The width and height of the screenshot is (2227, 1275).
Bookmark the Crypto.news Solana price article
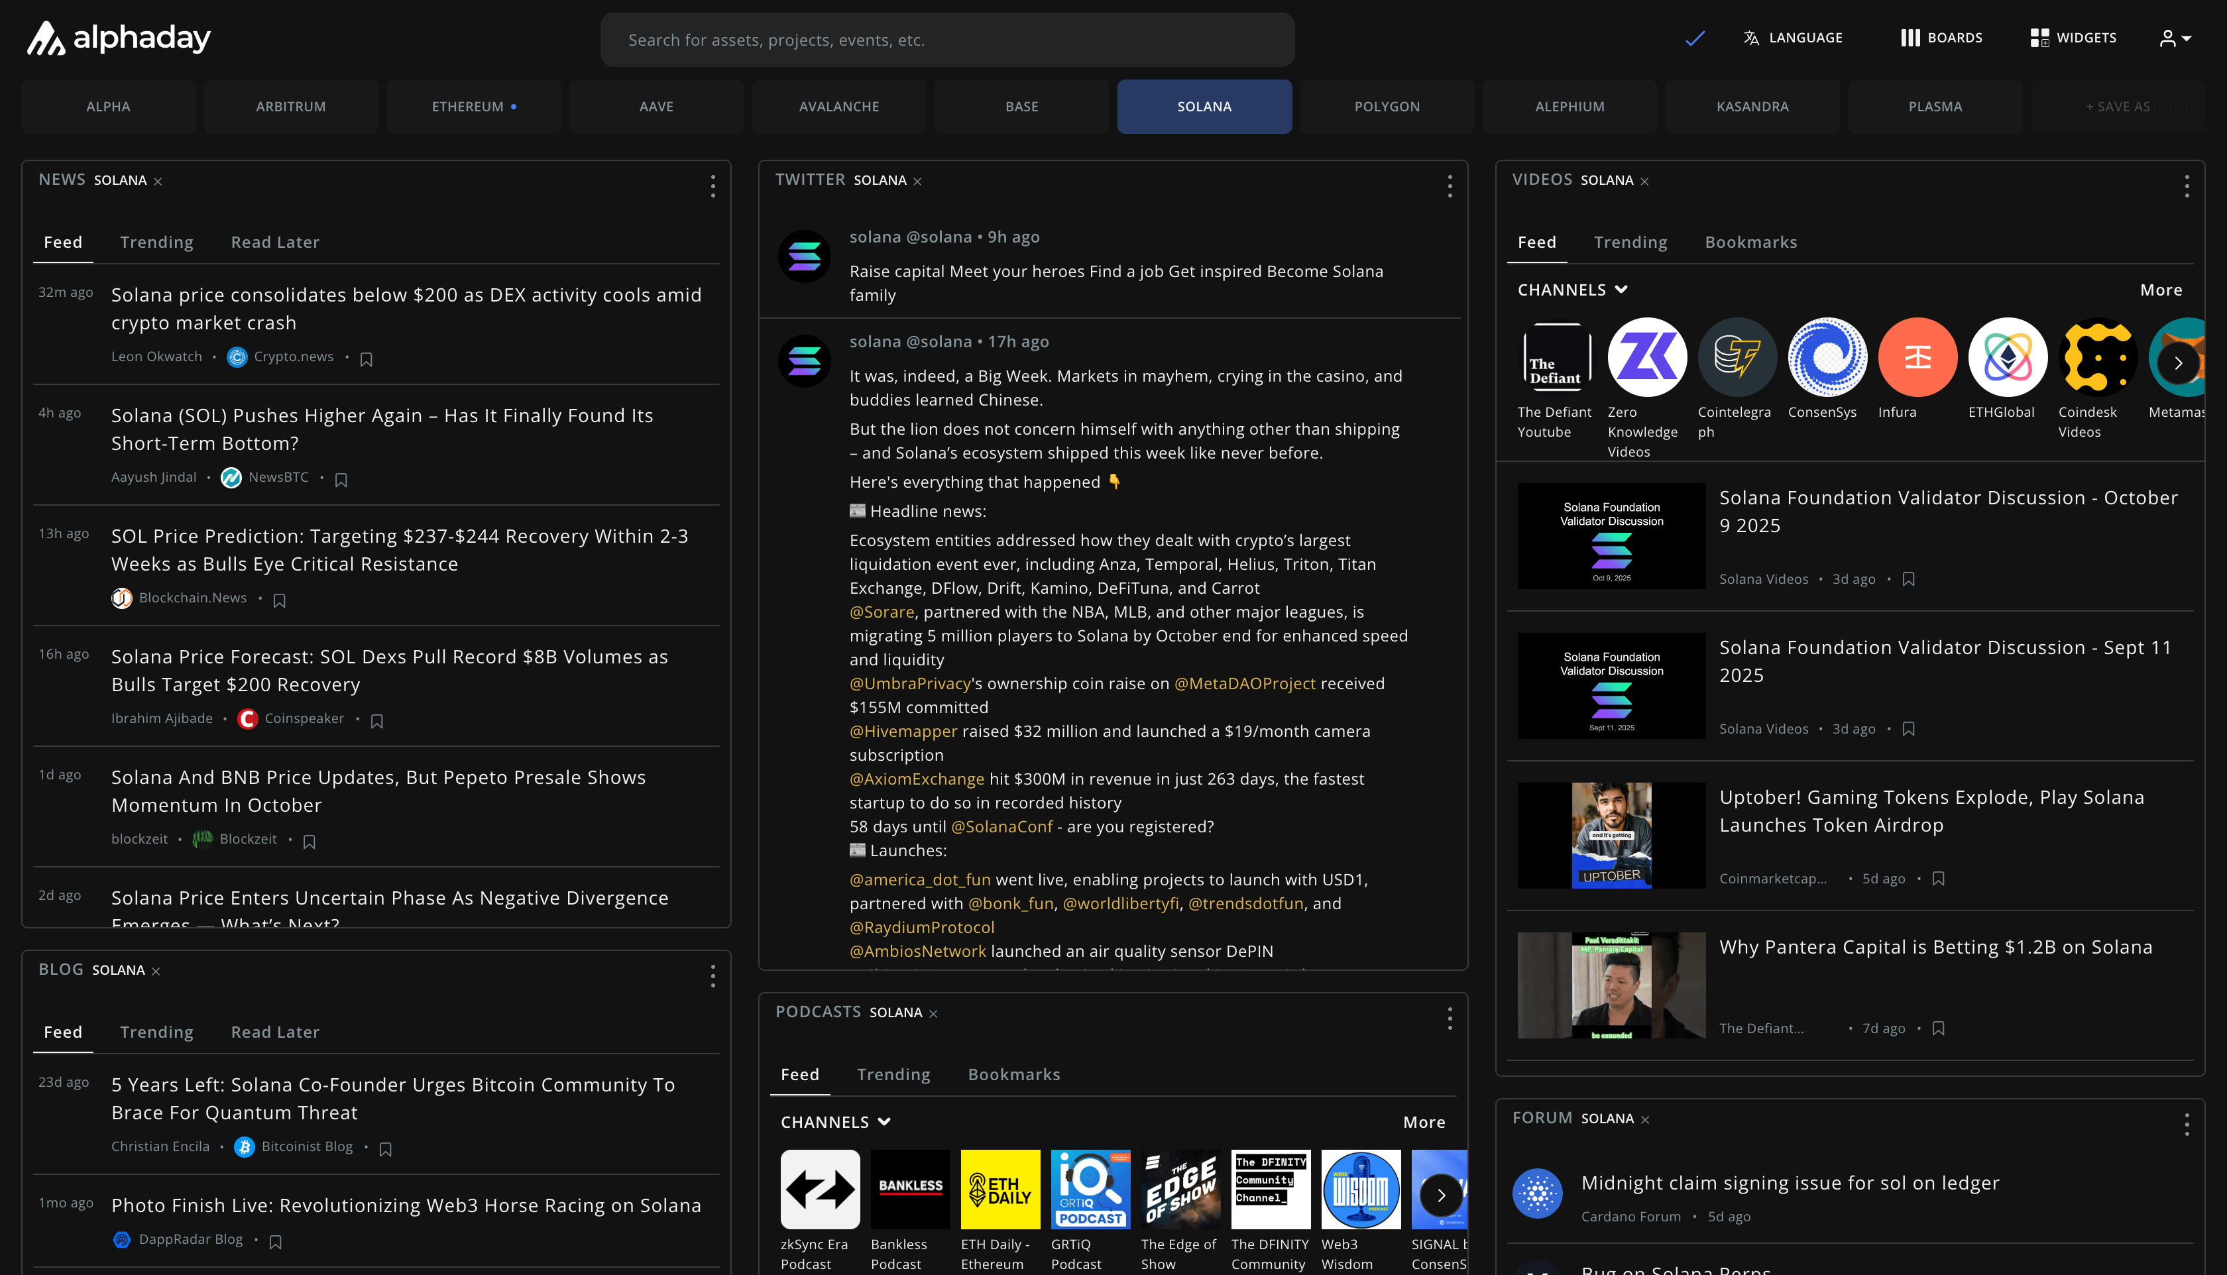point(366,359)
